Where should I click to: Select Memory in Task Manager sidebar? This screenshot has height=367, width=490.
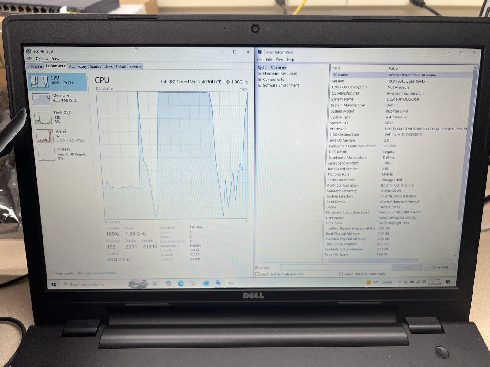(x=60, y=99)
